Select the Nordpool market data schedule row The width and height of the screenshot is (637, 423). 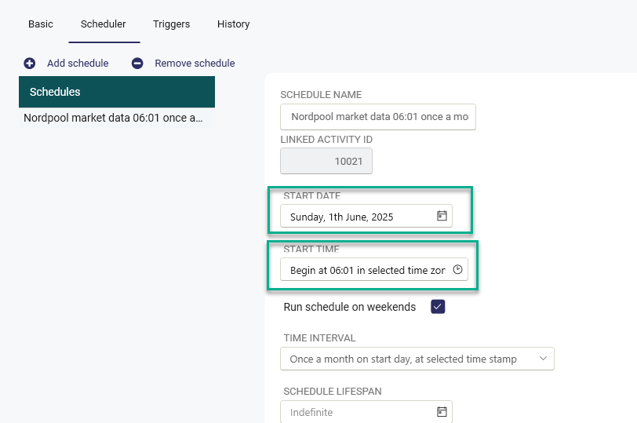[x=117, y=118]
